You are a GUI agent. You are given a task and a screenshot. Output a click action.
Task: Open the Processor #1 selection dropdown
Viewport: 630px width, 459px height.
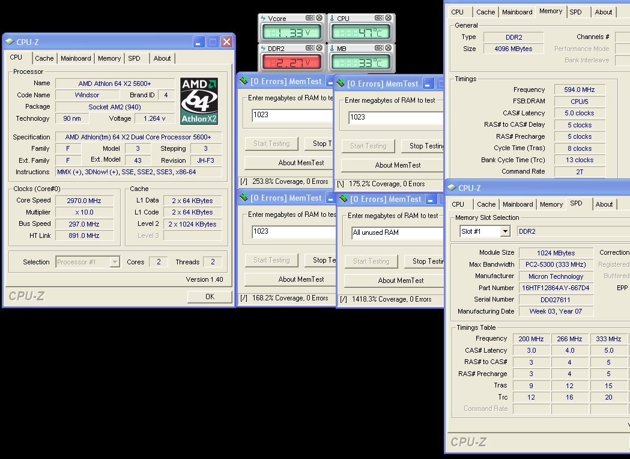(x=115, y=262)
